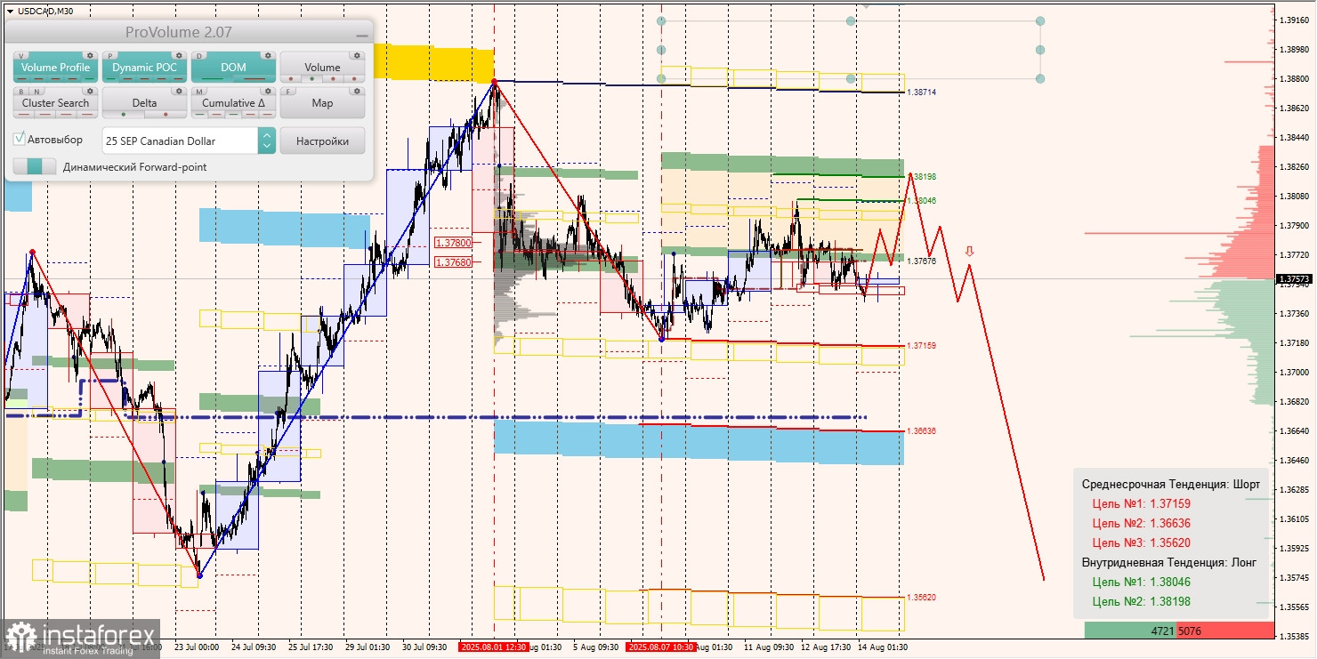The height and width of the screenshot is (659, 1317).
Task: Click the F hotkey badge on Map
Action: pyautogui.click(x=290, y=91)
